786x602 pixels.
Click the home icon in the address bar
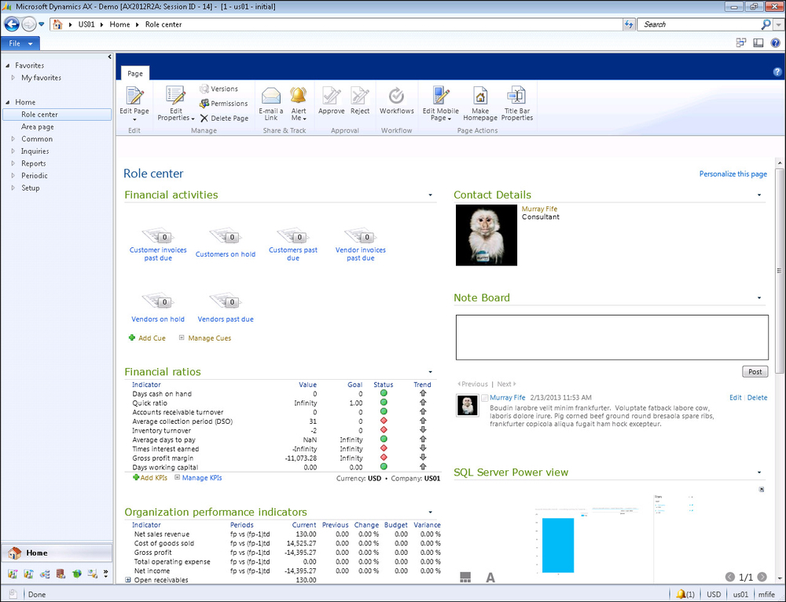click(57, 24)
